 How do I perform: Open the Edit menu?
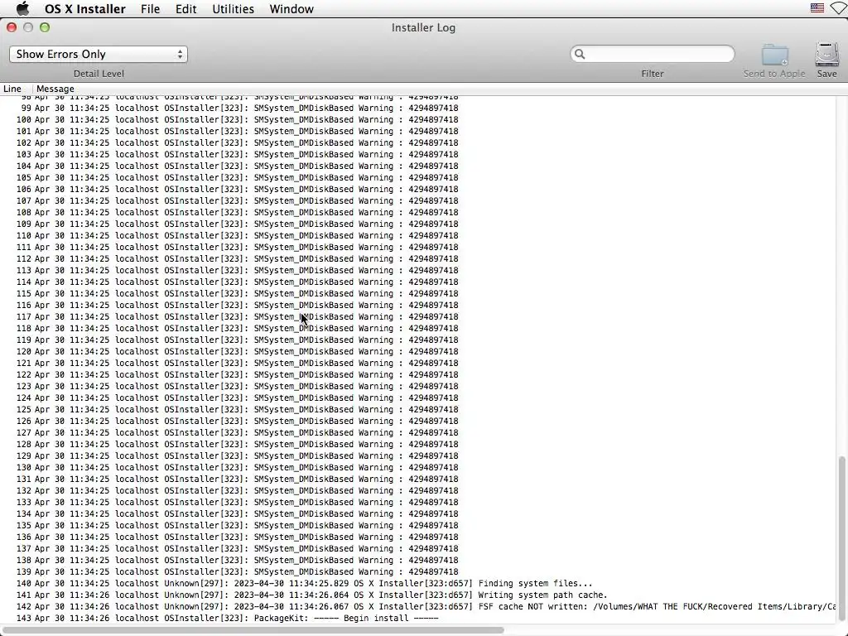click(x=185, y=9)
